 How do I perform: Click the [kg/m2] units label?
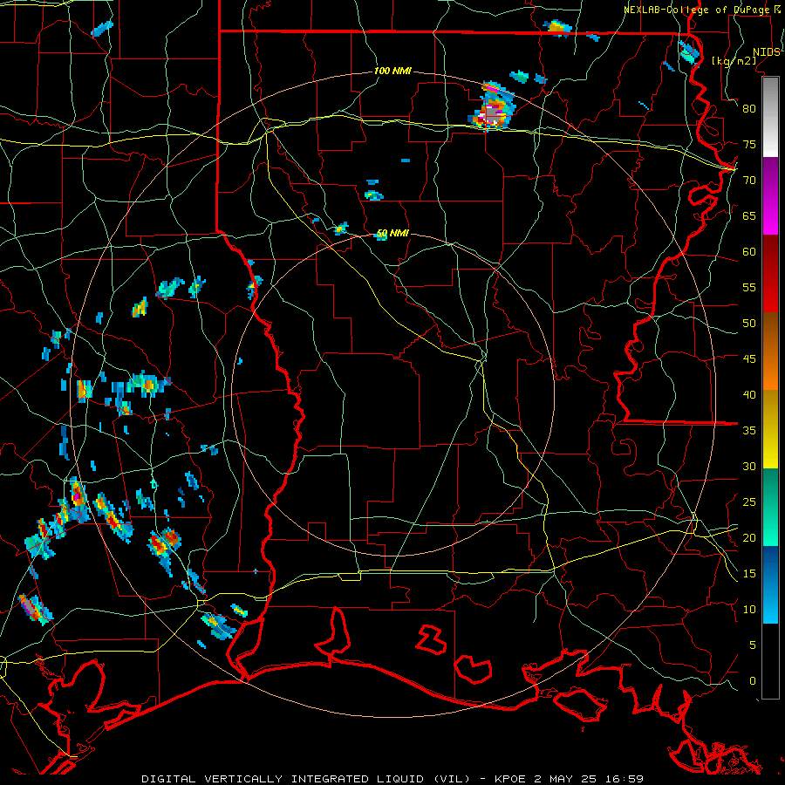coord(734,60)
